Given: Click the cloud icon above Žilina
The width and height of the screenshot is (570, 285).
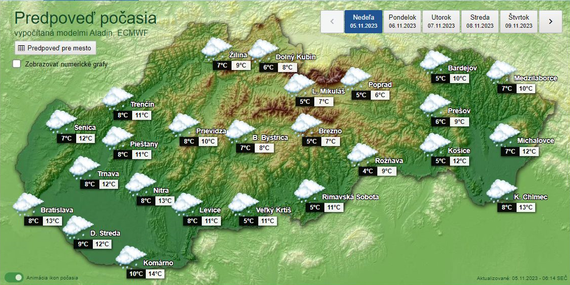Looking at the screenshot, I should point(216,48).
